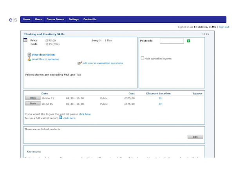The height and width of the screenshot is (176, 235).
Task: Click the Sign out link
Action: 224,27
